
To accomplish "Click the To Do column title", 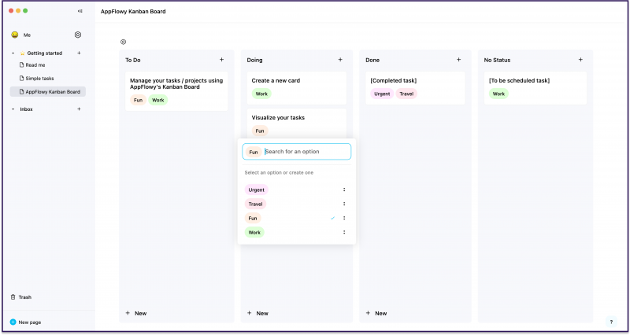I will (133, 60).
